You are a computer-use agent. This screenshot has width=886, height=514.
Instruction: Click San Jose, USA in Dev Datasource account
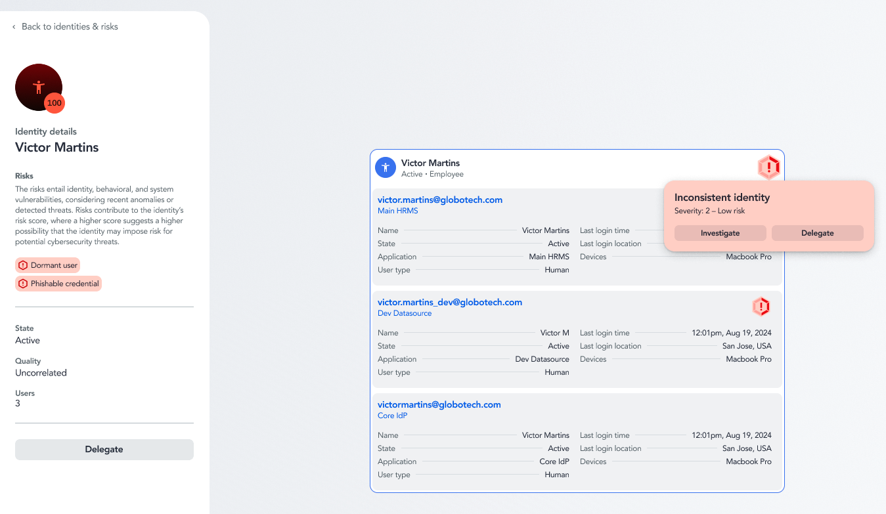click(x=747, y=346)
